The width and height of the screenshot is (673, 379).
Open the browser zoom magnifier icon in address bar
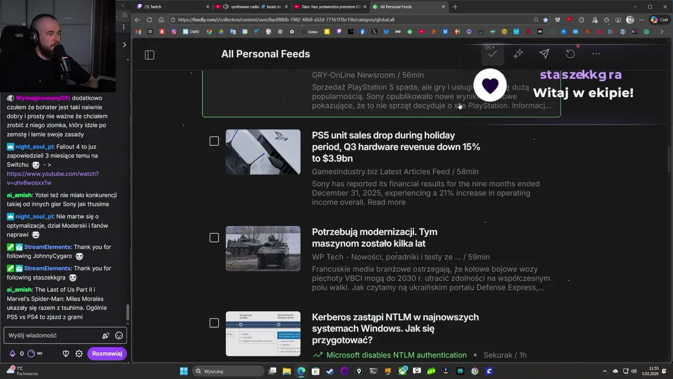[x=536, y=20]
